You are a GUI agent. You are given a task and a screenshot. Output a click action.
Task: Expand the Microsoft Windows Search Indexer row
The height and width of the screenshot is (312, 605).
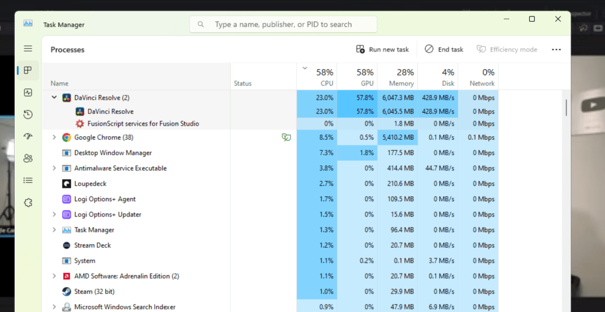(x=54, y=307)
